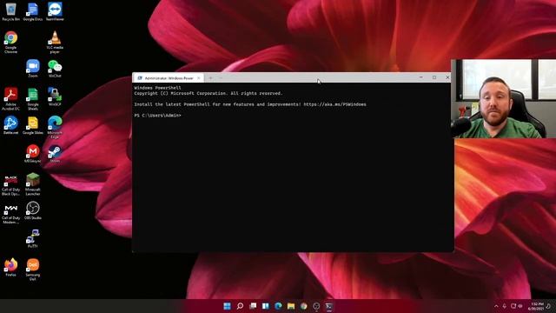
Task: Open the taskbar clock and date
Action: pos(535,306)
